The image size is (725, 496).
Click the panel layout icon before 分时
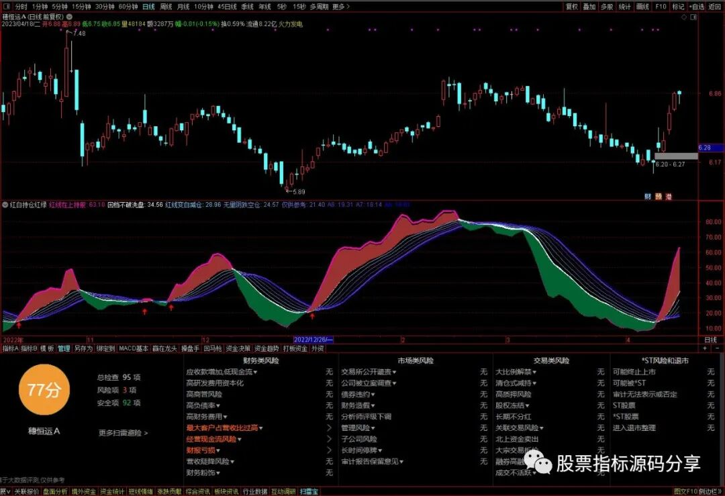(8, 7)
